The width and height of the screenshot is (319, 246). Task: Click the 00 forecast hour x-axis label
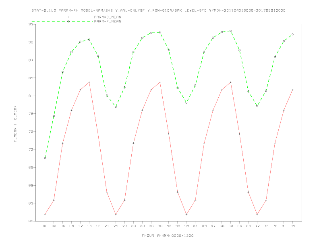pyautogui.click(x=45, y=226)
